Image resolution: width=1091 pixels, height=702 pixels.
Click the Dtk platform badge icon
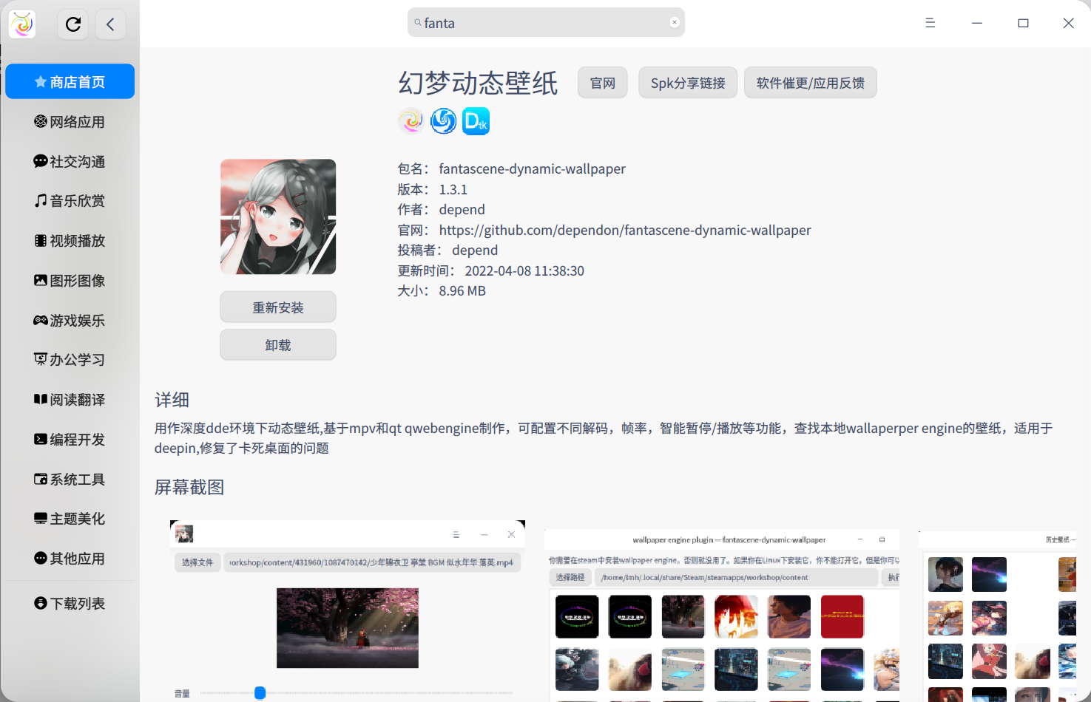coord(476,120)
